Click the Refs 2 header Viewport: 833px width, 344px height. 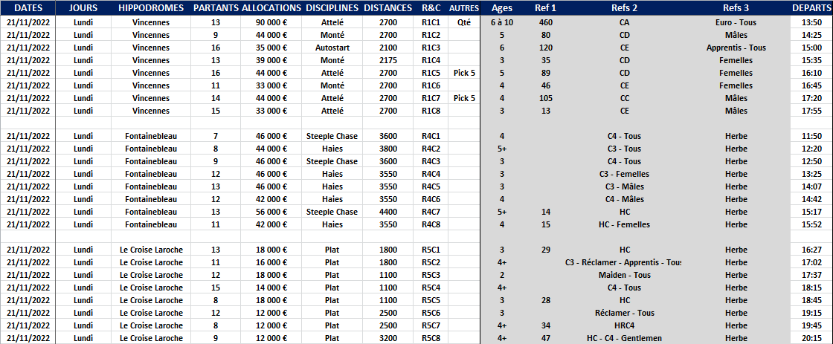coord(625,8)
